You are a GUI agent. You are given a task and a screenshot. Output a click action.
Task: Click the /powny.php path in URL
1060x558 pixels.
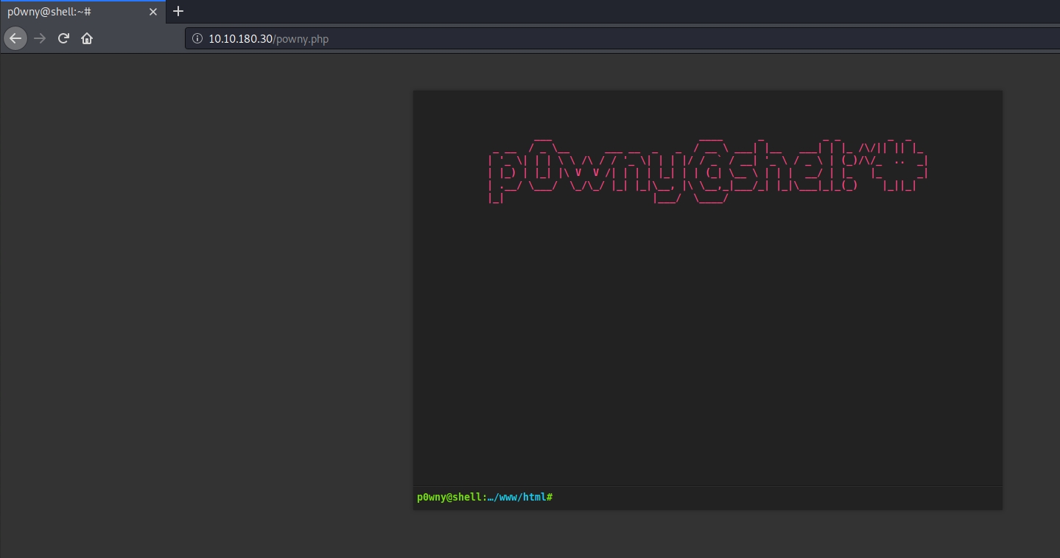click(301, 39)
